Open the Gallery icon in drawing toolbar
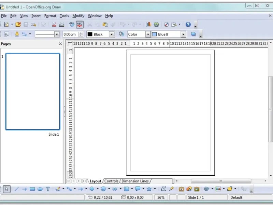273x205 pixels. (x=197, y=189)
